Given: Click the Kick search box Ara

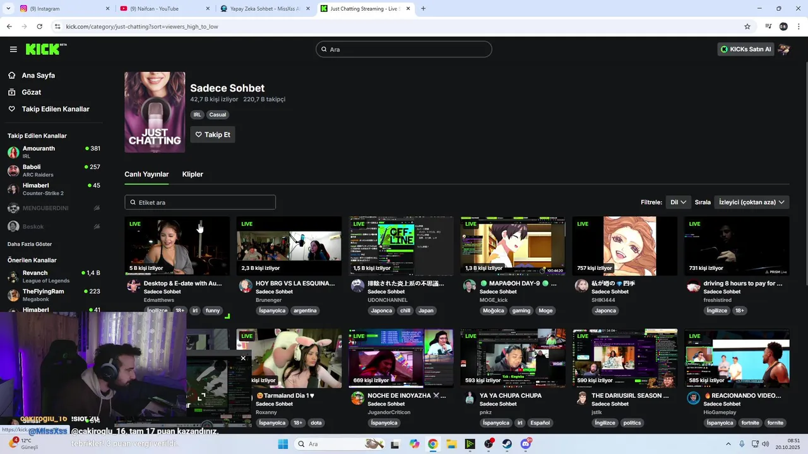Looking at the screenshot, I should tap(404, 49).
